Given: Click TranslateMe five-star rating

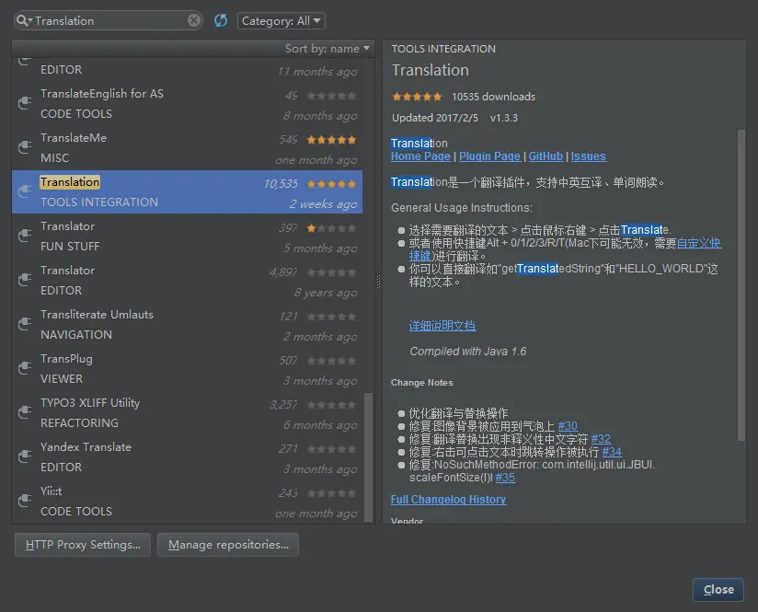Looking at the screenshot, I should tap(331, 140).
